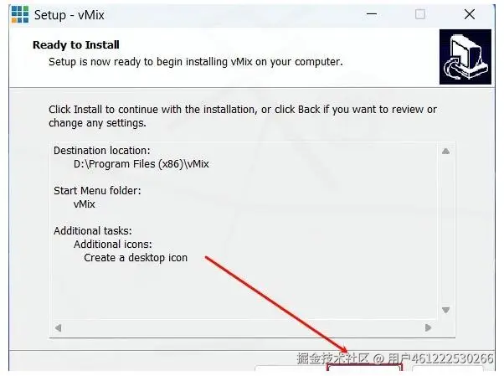Click the Setup - vMix title bar text
Viewport: 504px width, 376px height.
click(x=69, y=15)
